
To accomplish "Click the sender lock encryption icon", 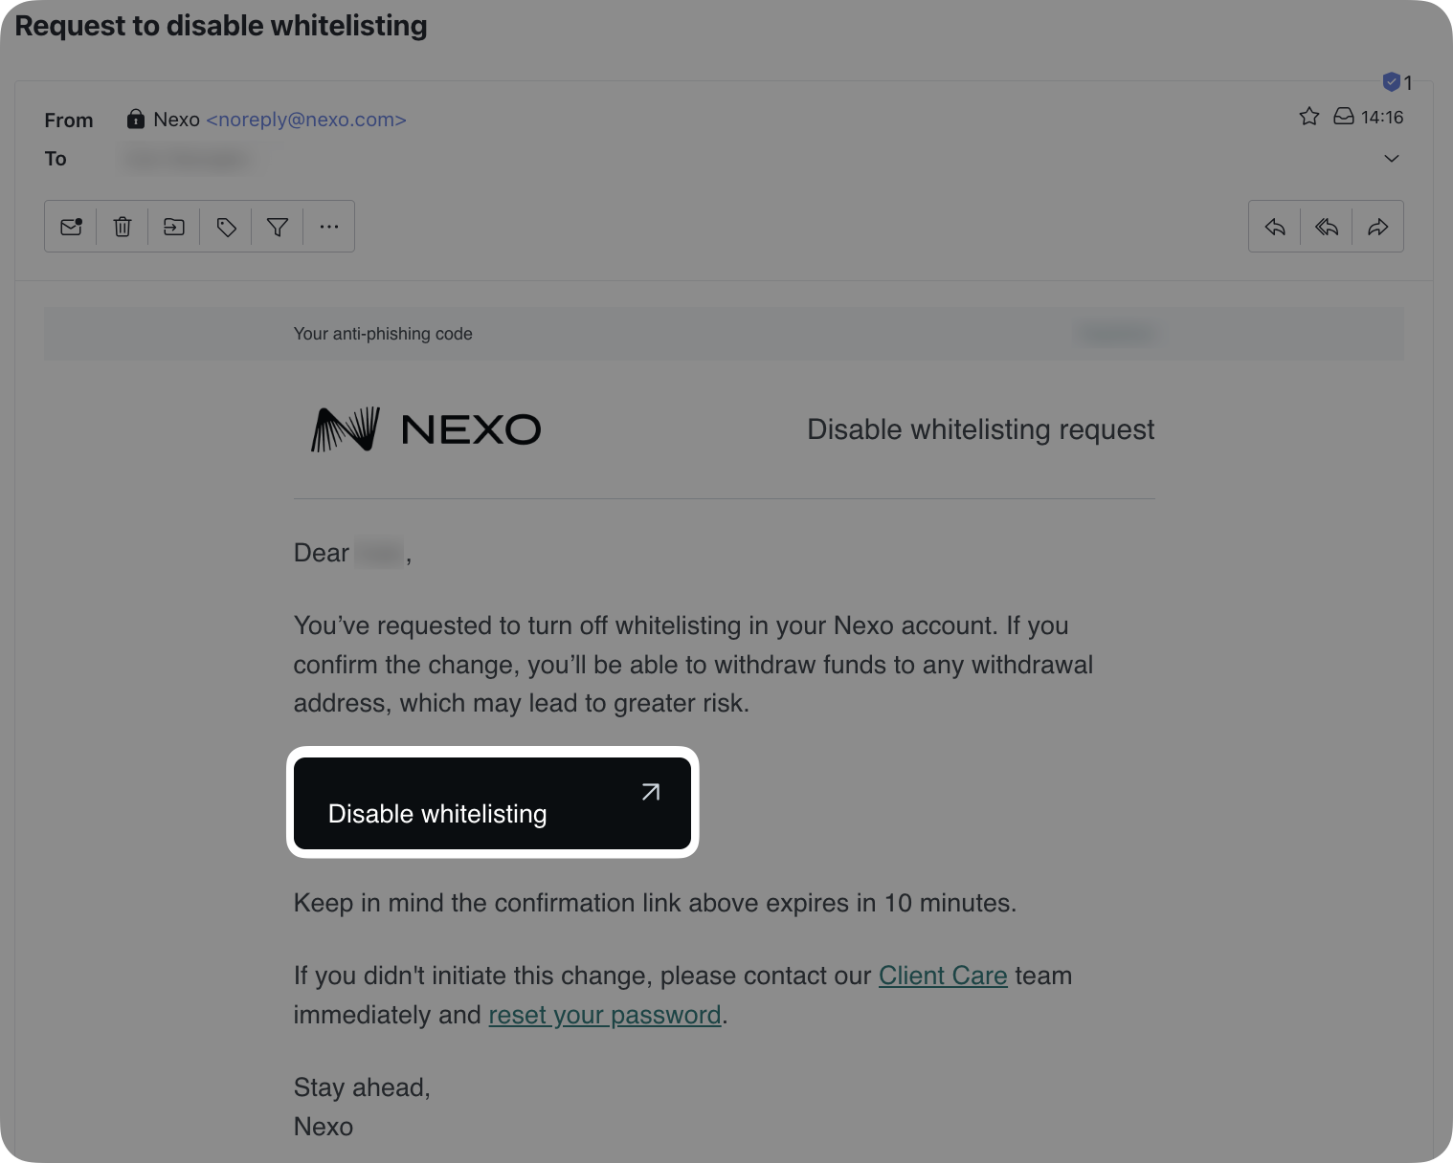I will (x=136, y=120).
